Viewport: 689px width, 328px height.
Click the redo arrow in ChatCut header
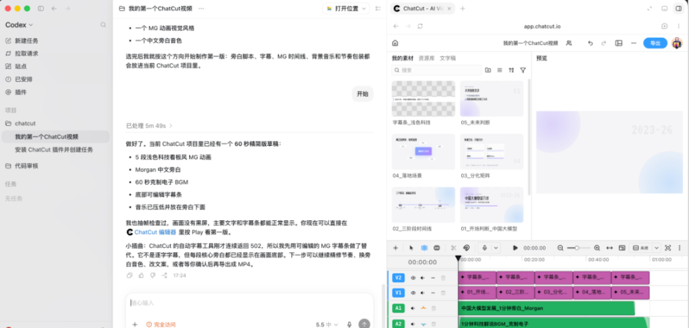pos(604,43)
